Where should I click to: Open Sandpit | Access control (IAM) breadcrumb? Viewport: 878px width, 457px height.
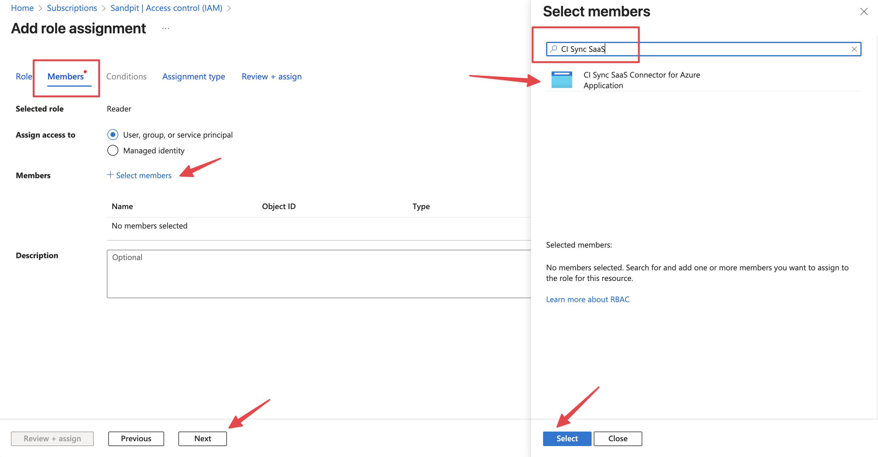click(x=166, y=8)
